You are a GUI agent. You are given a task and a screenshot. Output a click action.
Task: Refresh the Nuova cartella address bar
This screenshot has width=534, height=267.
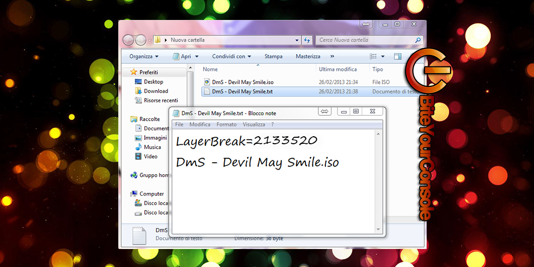(307, 40)
